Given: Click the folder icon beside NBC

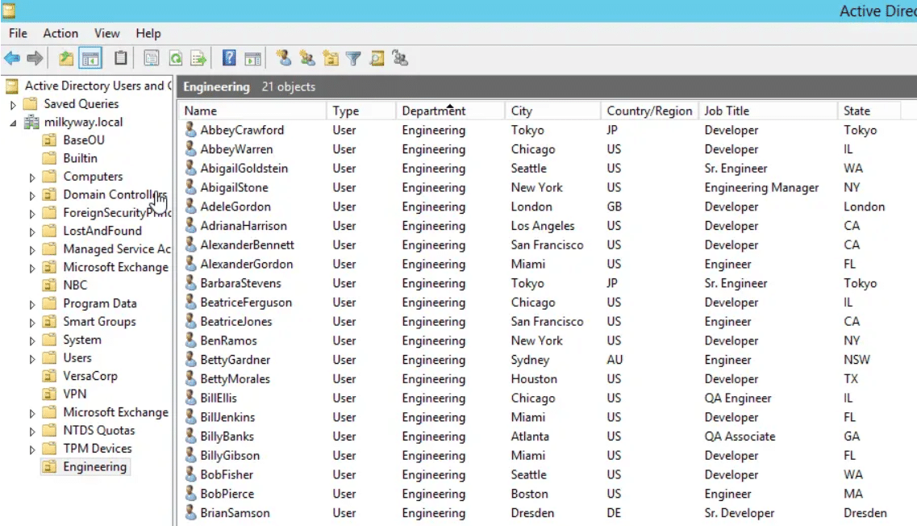Looking at the screenshot, I should tap(50, 286).
